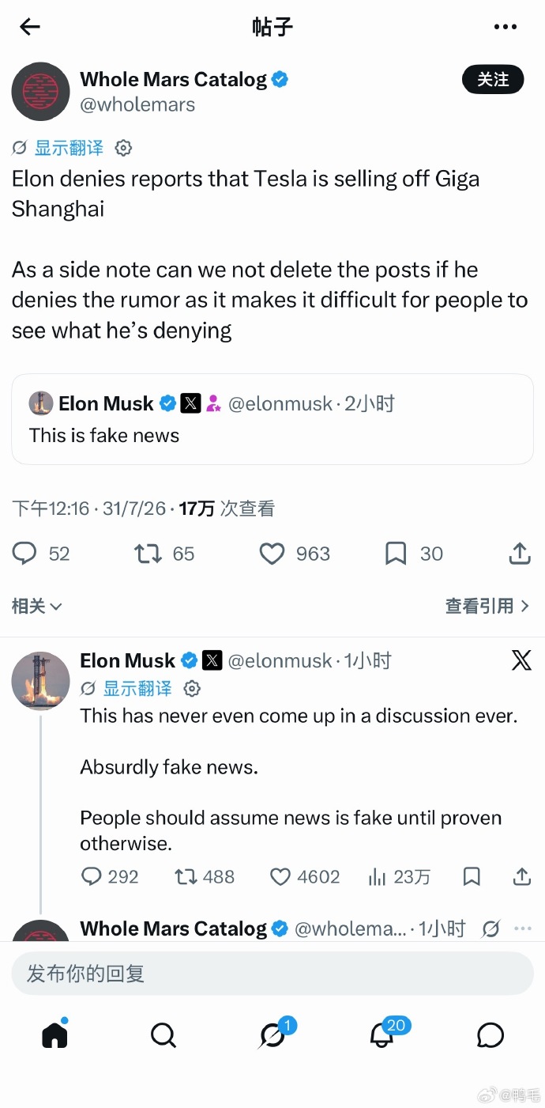Viewport: 545px width, 1108px height.
Task: Open translation settings gear on main post
Action: click(x=123, y=148)
